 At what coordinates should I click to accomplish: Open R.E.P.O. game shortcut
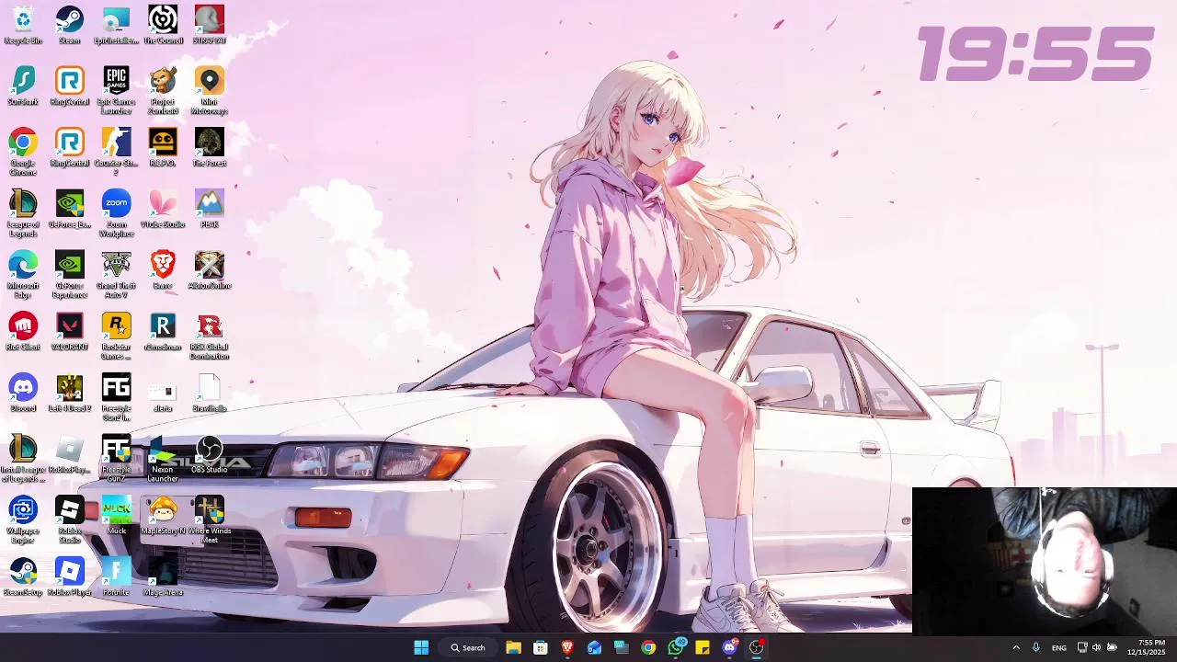pos(163,148)
